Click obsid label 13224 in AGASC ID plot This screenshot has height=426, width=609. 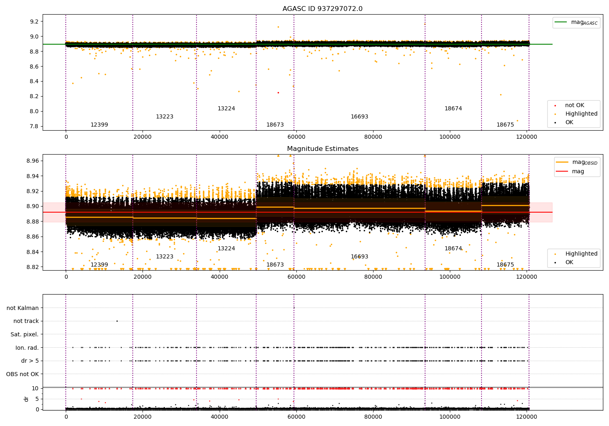(226, 109)
